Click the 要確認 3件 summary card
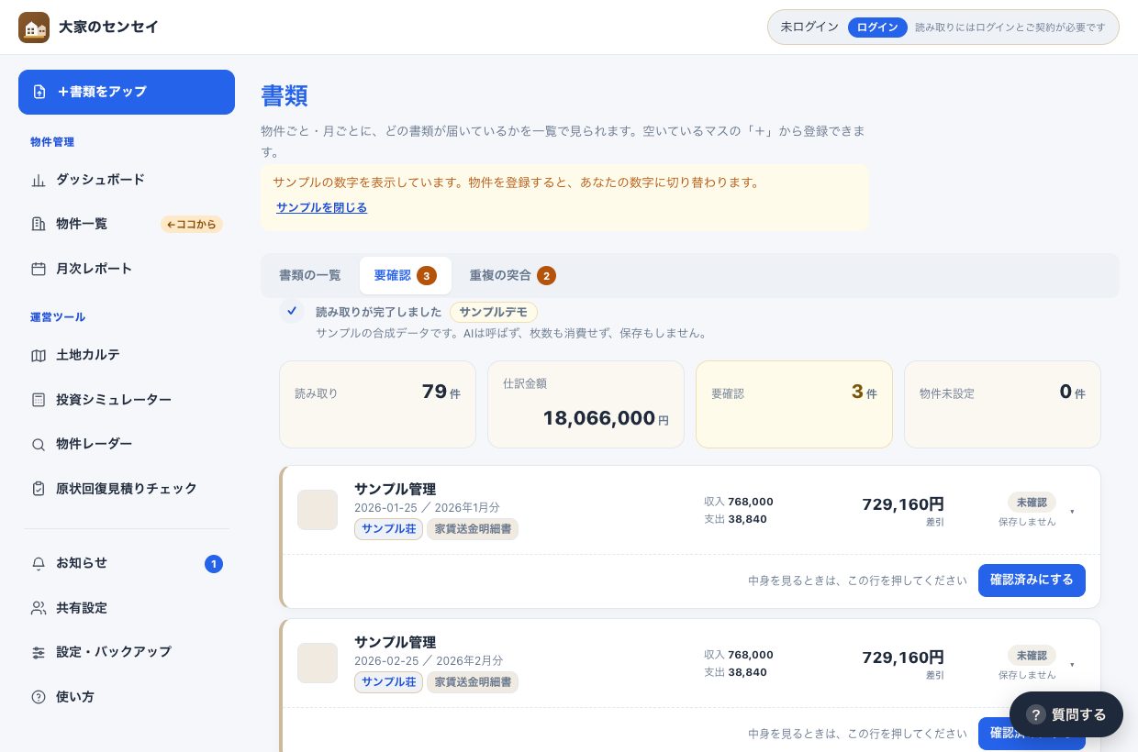Viewport: 1138px width, 752px height. pos(794,404)
